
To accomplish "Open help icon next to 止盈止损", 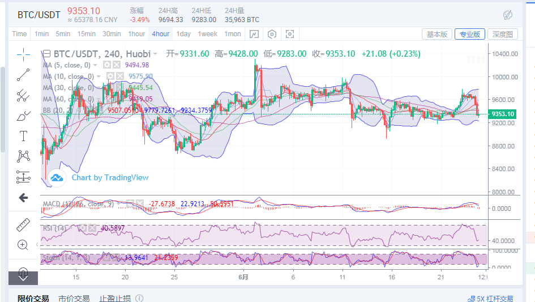I will point(139,299).
